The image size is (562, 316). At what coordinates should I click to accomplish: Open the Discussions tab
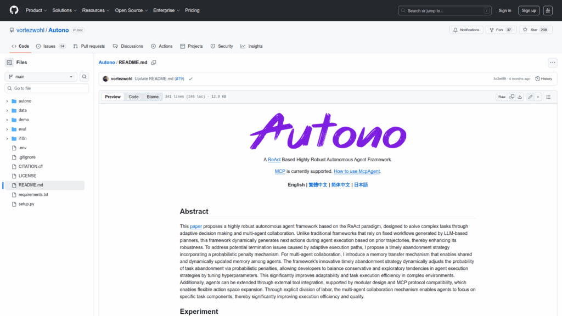[x=128, y=46]
